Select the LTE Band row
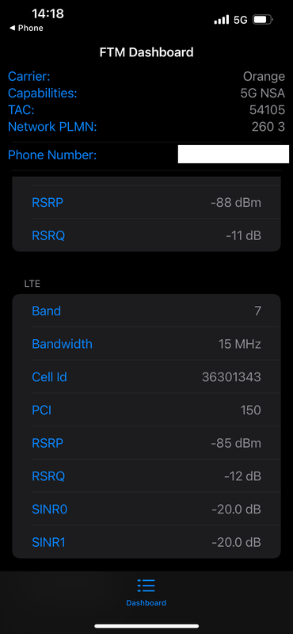Viewport: 293px width, 634px height. click(x=146, y=311)
